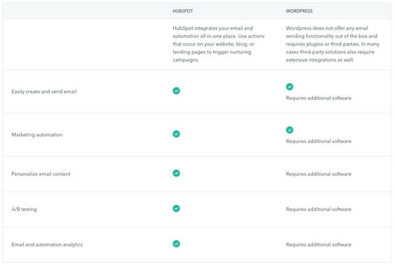
Task: Click HubSpot checkmark in A/B testing row
Action: pyautogui.click(x=176, y=208)
